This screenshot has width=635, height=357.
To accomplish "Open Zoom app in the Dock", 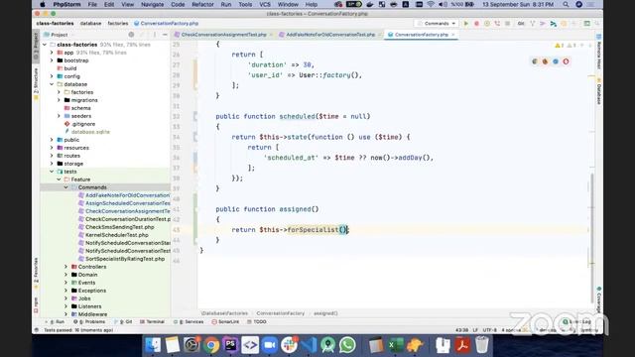I will (x=269, y=345).
